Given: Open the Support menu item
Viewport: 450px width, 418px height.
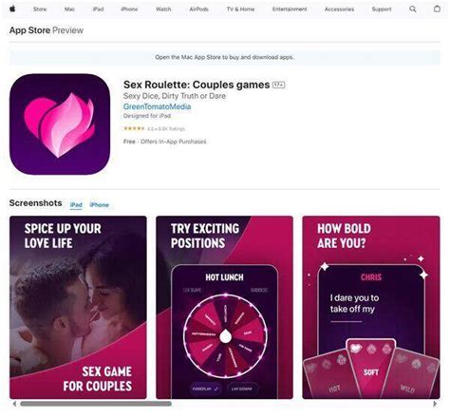Looking at the screenshot, I should pos(382,9).
